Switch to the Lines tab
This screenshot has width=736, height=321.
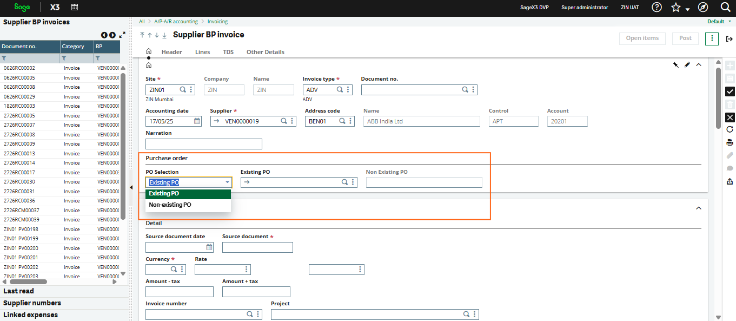pos(202,52)
